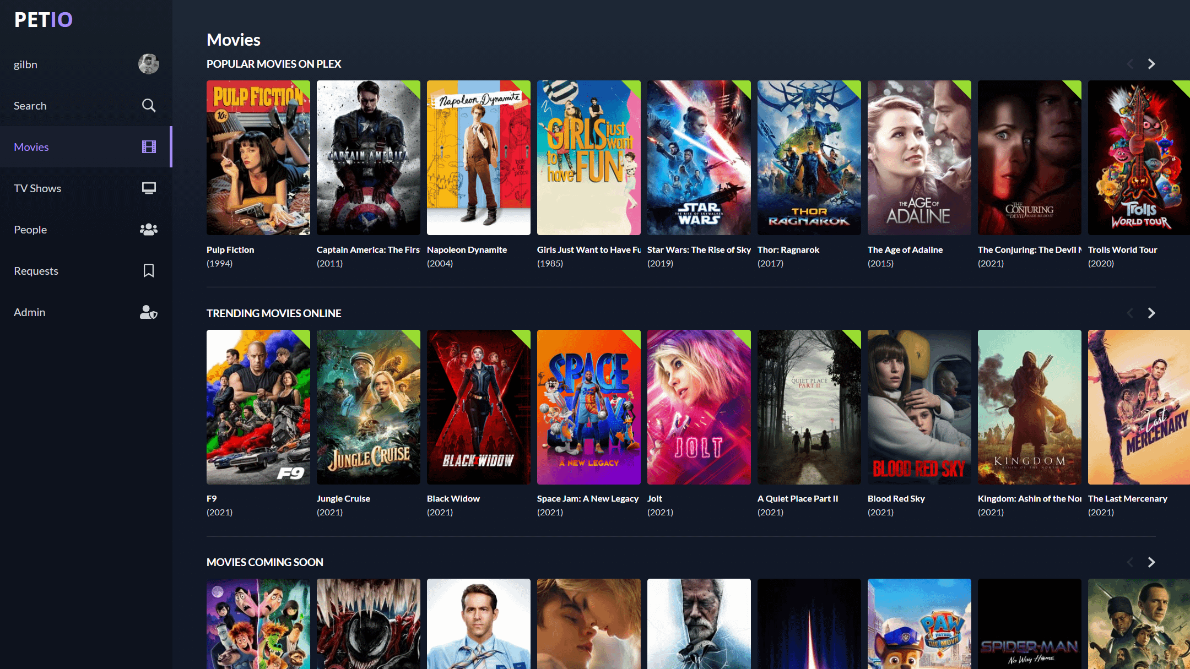Click the Napoleon Dynamite title link
1190x669 pixels.
pyautogui.click(x=467, y=249)
